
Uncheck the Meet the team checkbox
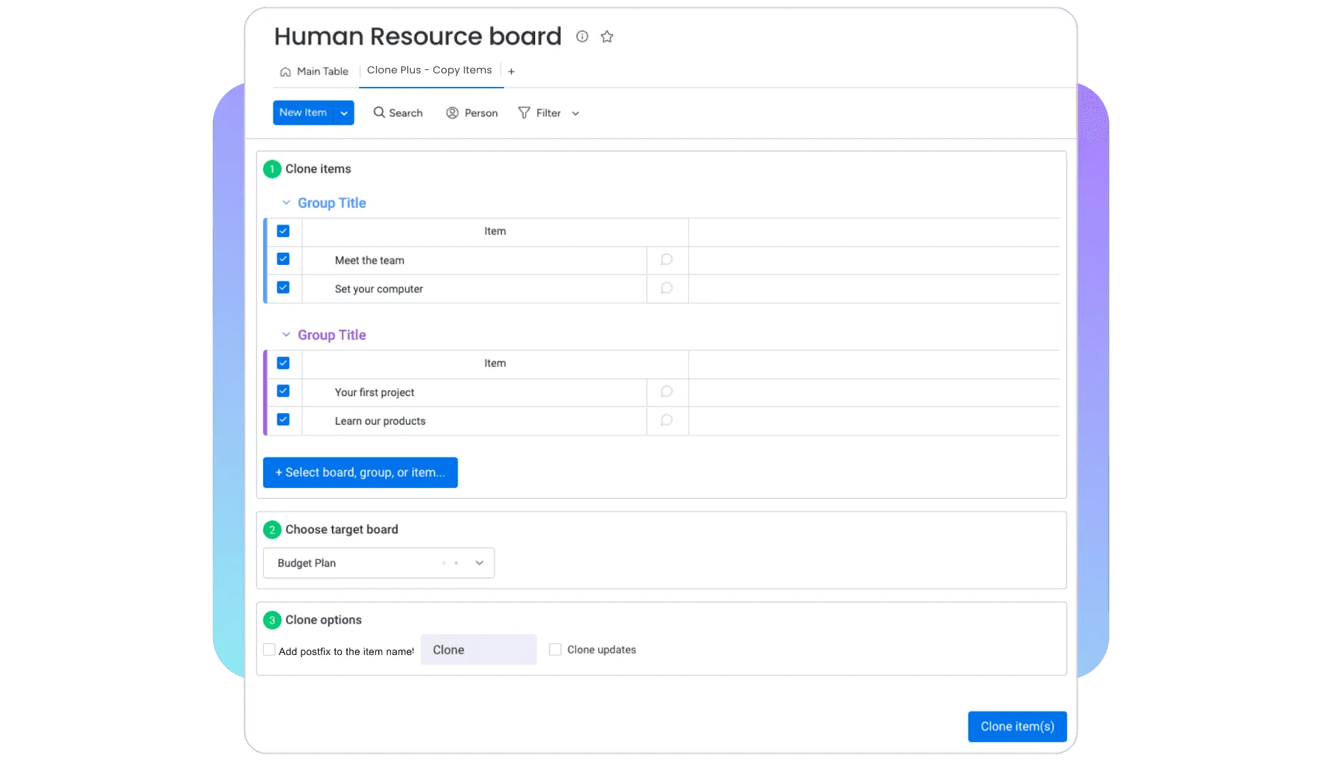tap(284, 259)
